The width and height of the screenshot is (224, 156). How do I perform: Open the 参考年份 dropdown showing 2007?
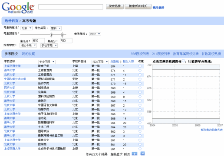pos(95,34)
